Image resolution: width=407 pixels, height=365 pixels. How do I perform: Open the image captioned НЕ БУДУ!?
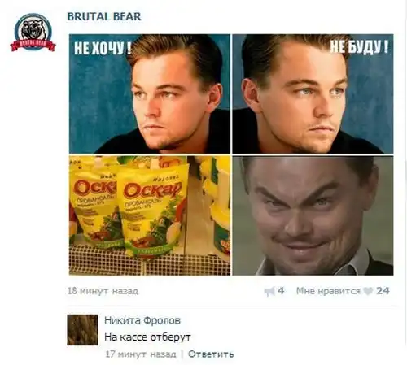point(313,93)
